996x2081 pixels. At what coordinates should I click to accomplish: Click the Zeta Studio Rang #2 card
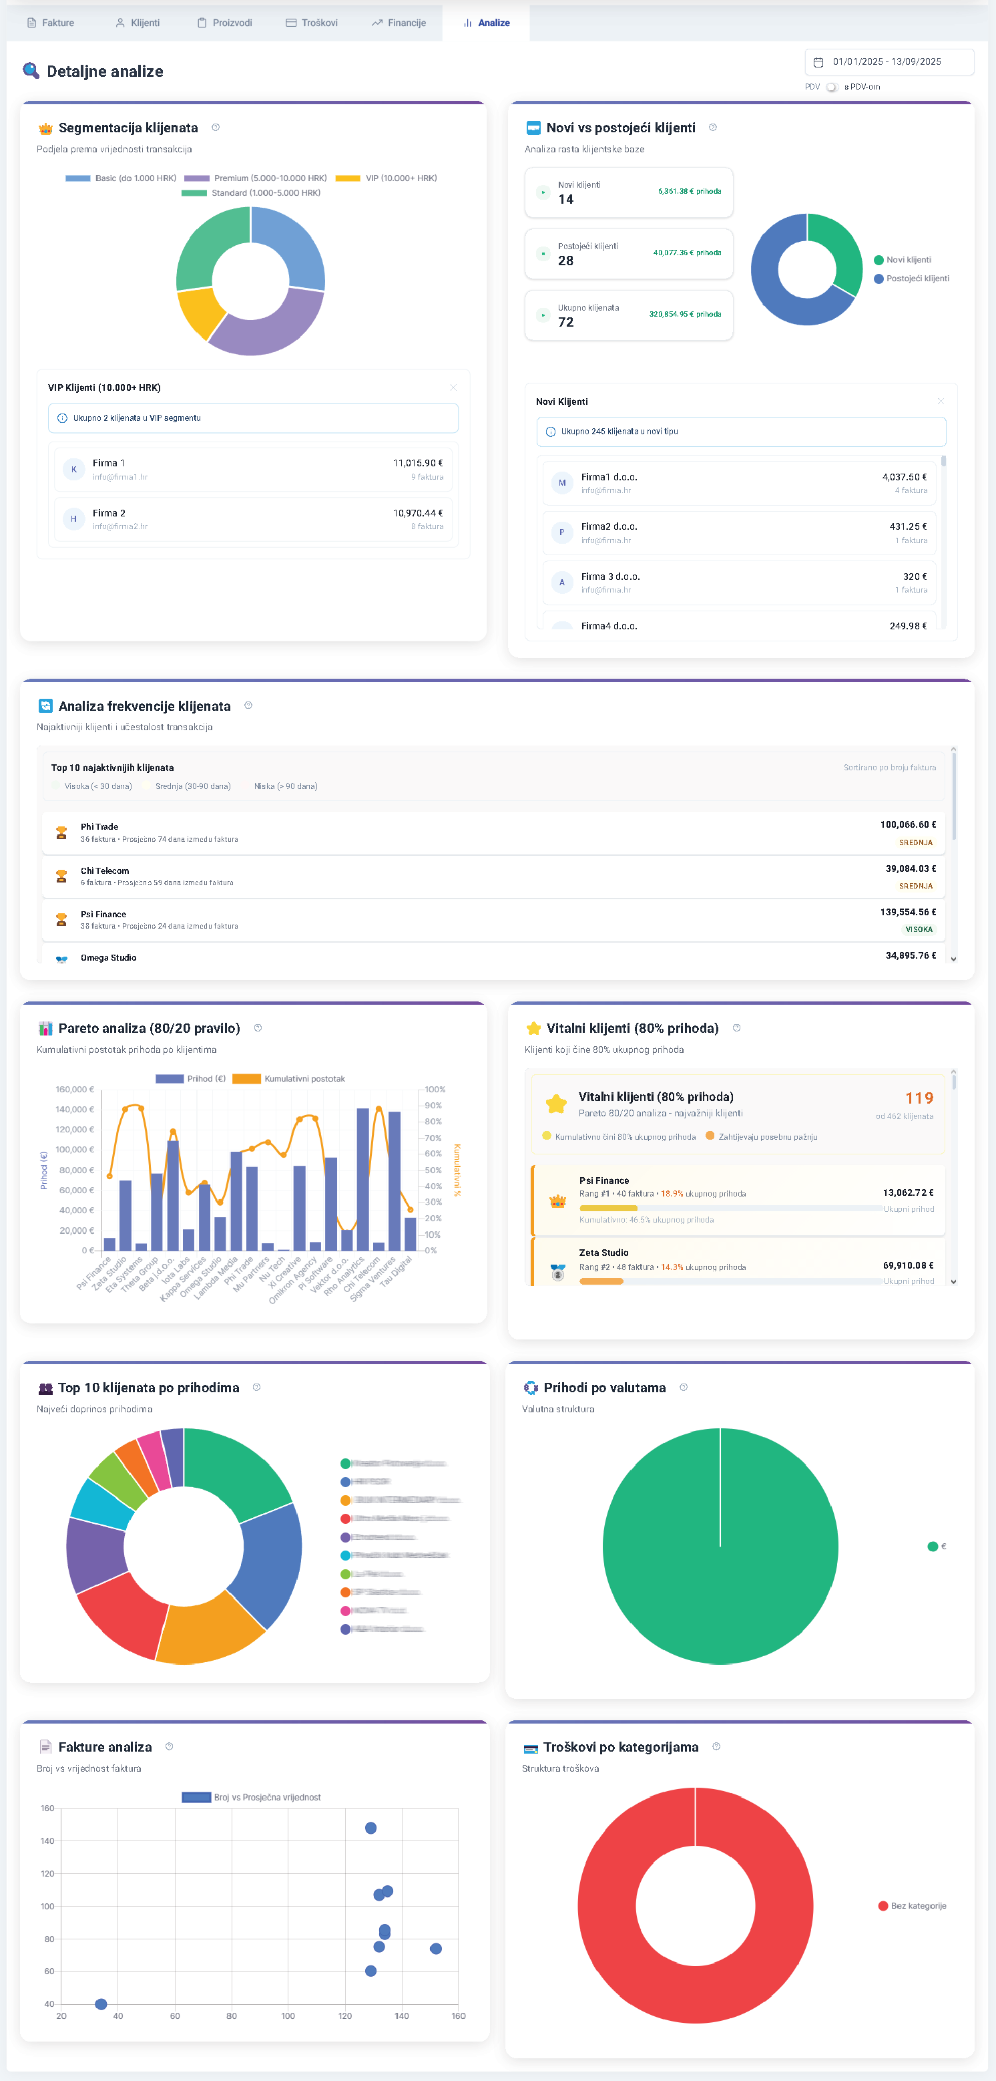pos(738,1262)
